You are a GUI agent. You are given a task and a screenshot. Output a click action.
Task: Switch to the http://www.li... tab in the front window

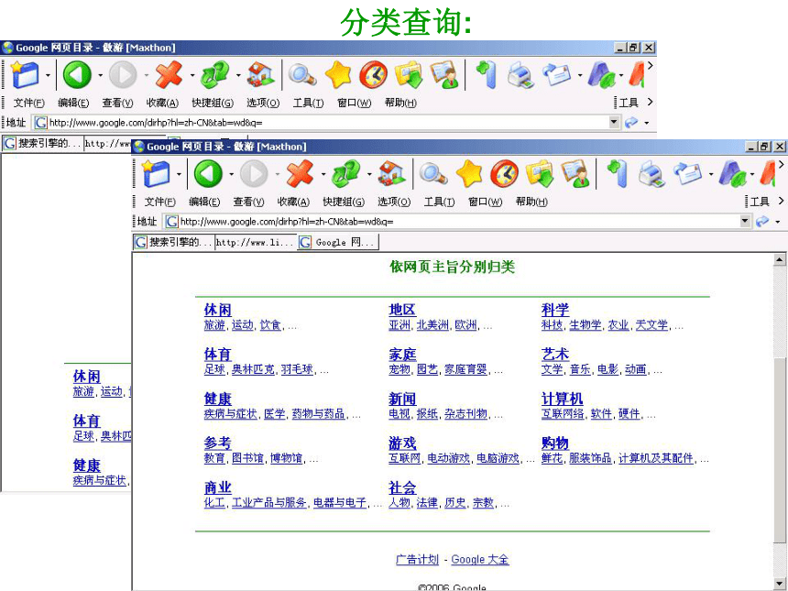pyautogui.click(x=256, y=242)
